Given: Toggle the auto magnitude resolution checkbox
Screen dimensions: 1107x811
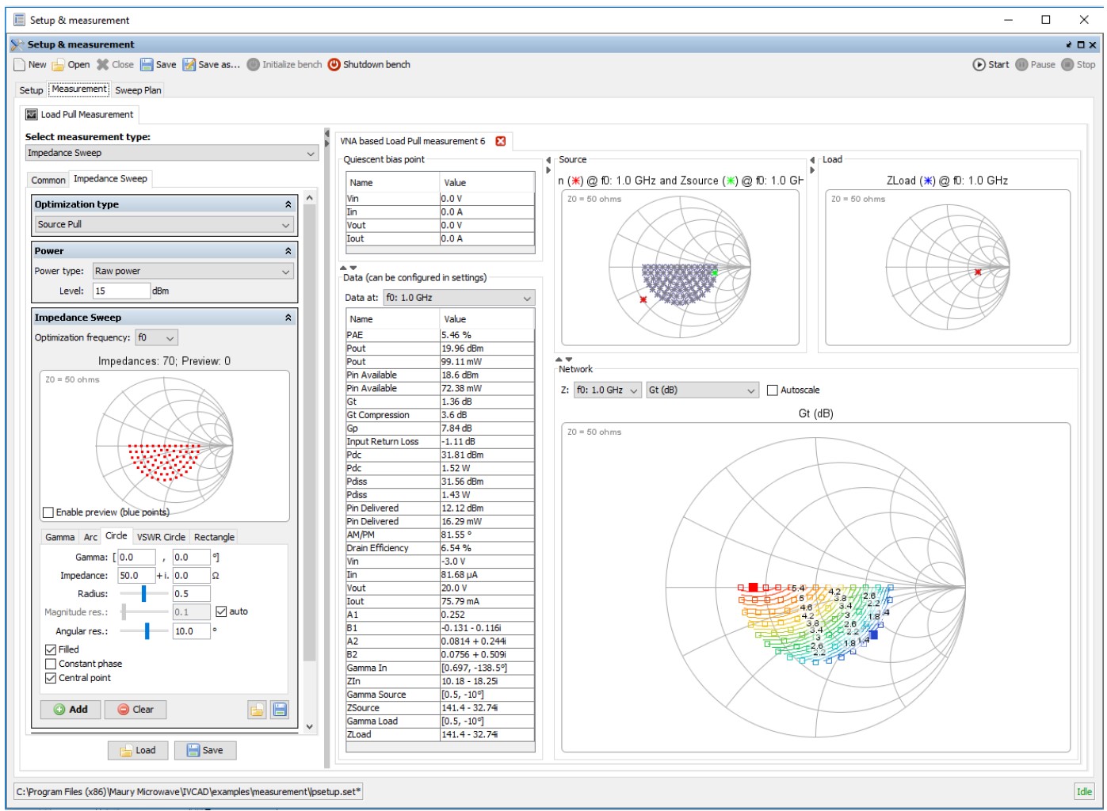Looking at the screenshot, I should (x=221, y=611).
